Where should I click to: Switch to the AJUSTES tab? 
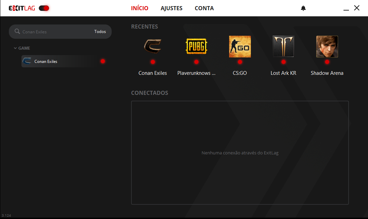tap(172, 8)
